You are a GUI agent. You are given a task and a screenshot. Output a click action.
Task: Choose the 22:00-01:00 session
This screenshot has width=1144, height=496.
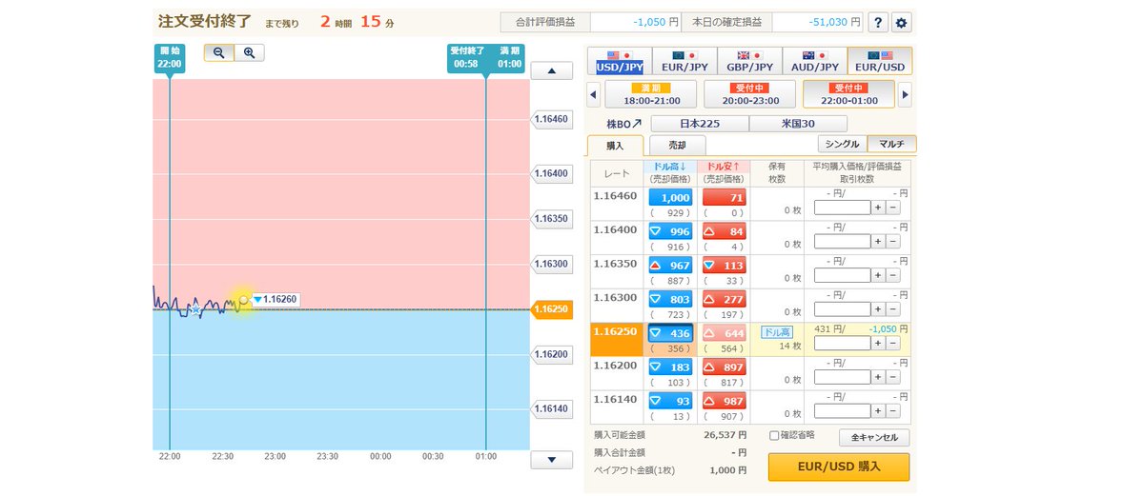click(848, 94)
